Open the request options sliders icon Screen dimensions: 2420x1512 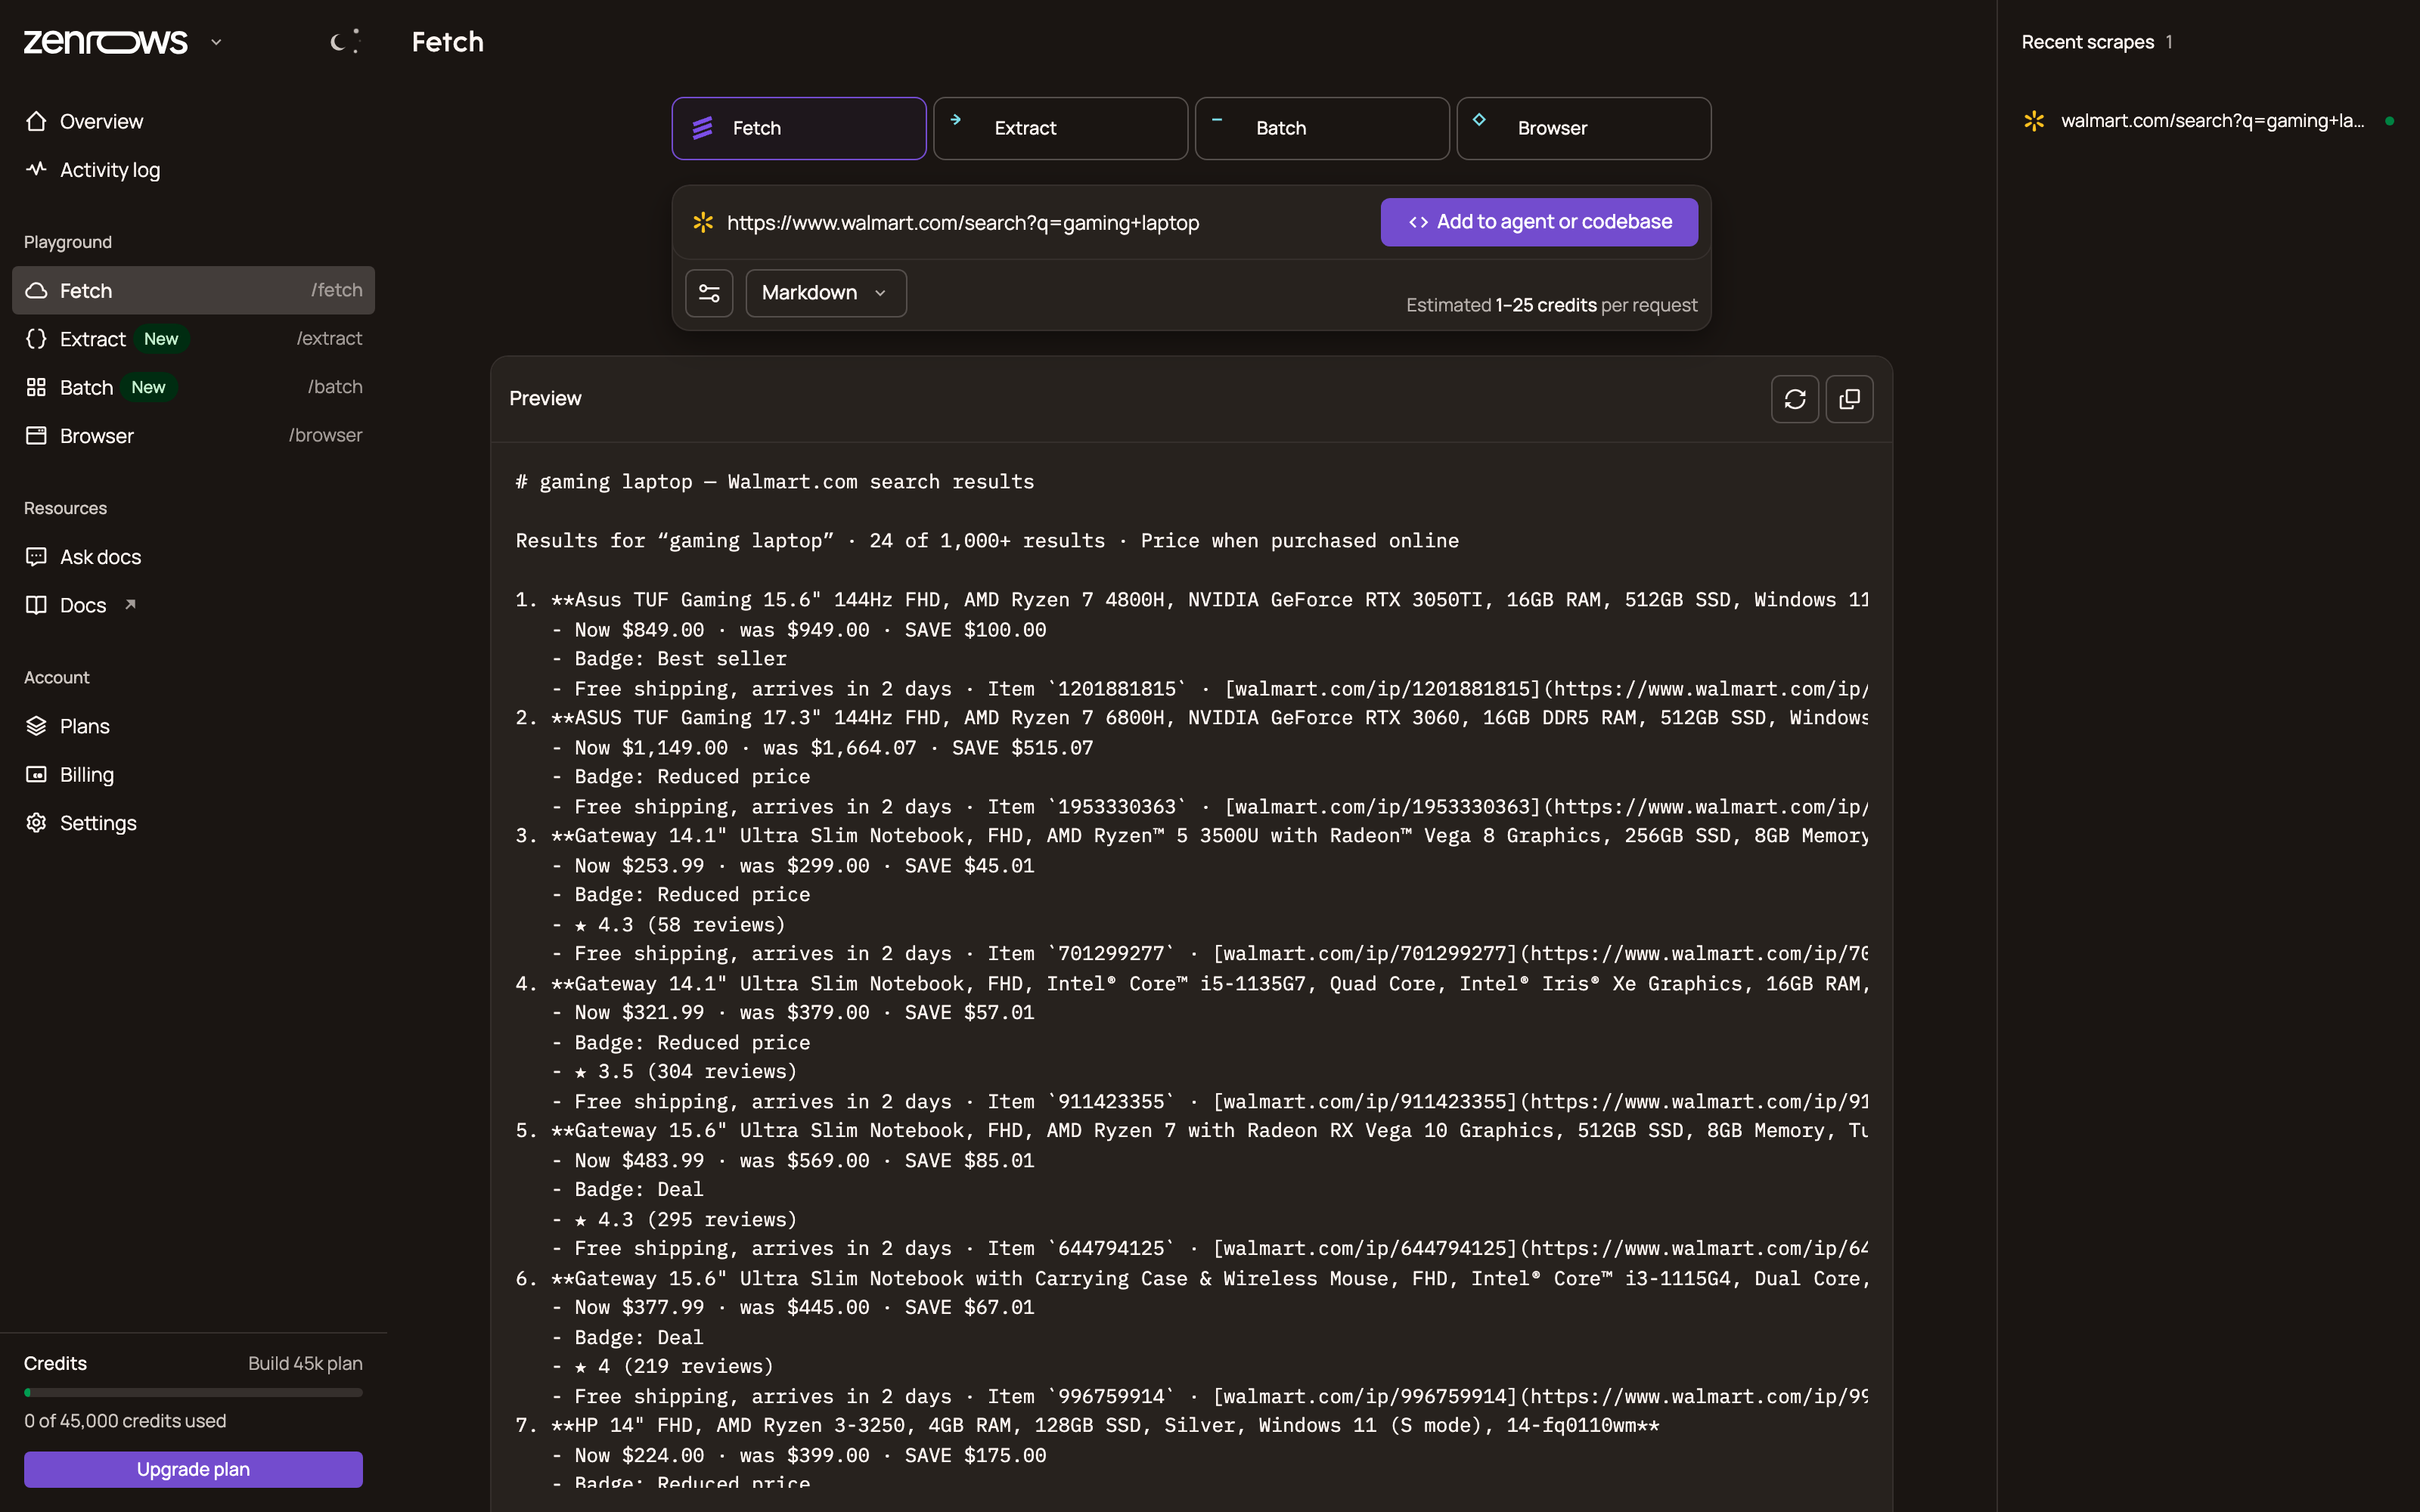click(709, 293)
